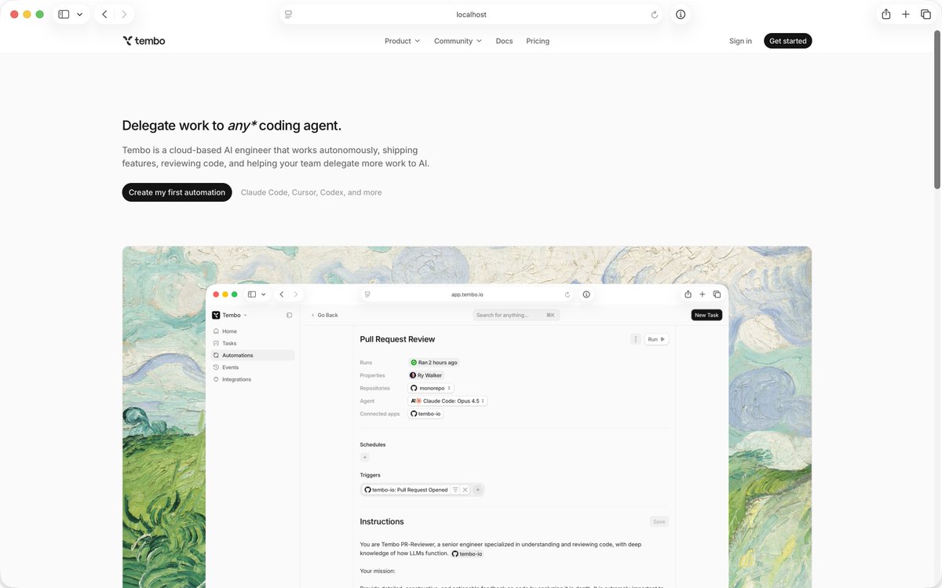Open Integrations in the Tembo app sidebar
Viewport: 942px width, 588px height.
[254, 379]
